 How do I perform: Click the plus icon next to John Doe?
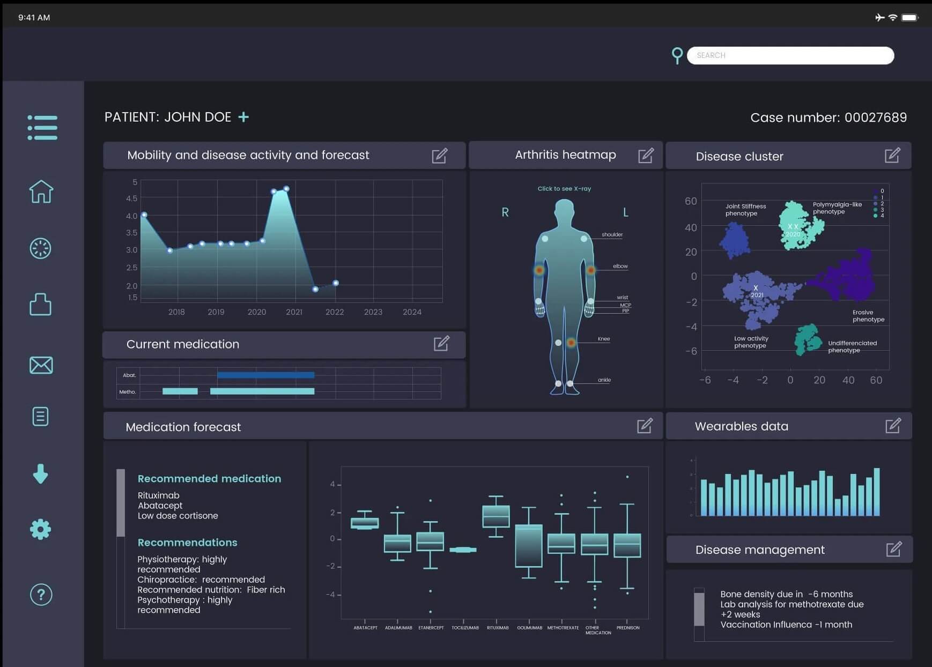pyautogui.click(x=243, y=117)
